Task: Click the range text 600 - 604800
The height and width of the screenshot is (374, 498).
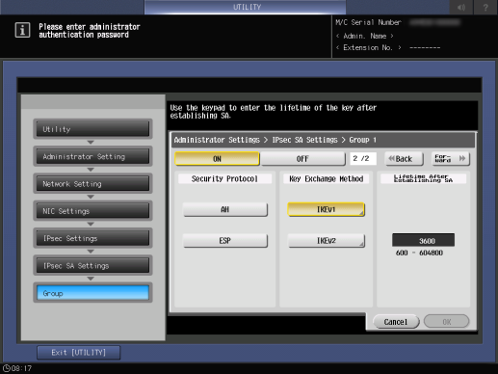Action: click(x=419, y=253)
